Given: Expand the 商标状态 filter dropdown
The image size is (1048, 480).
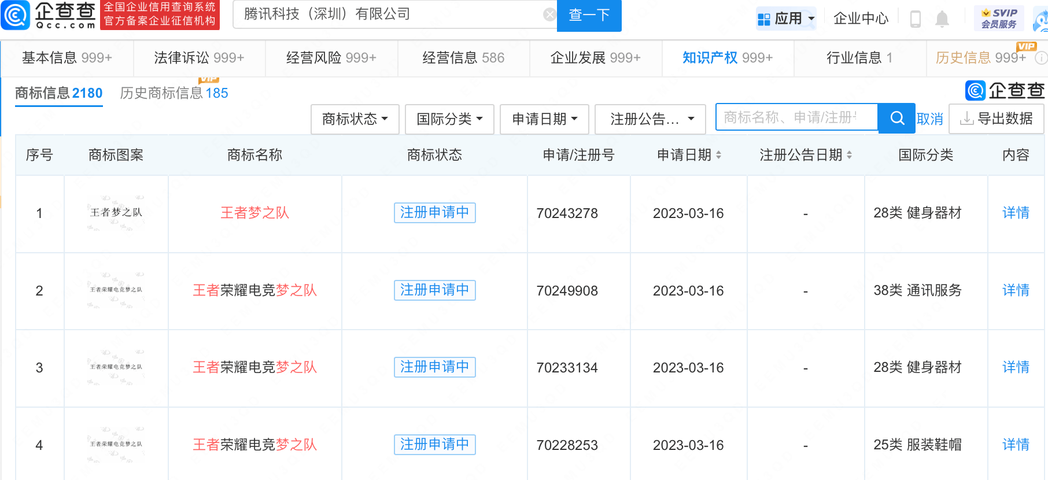Looking at the screenshot, I should click(355, 119).
